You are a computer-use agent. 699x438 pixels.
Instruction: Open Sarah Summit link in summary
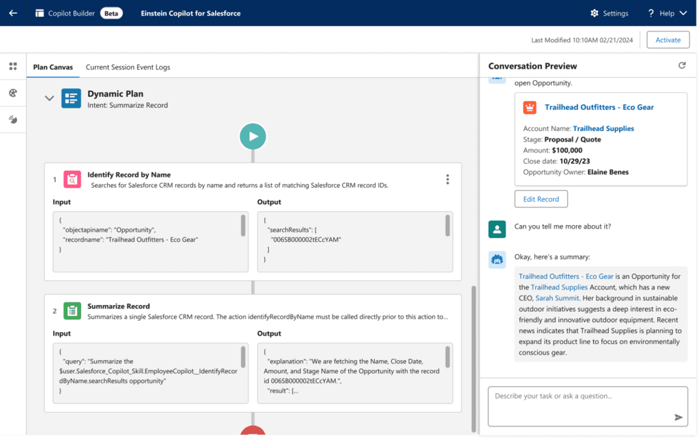click(557, 298)
